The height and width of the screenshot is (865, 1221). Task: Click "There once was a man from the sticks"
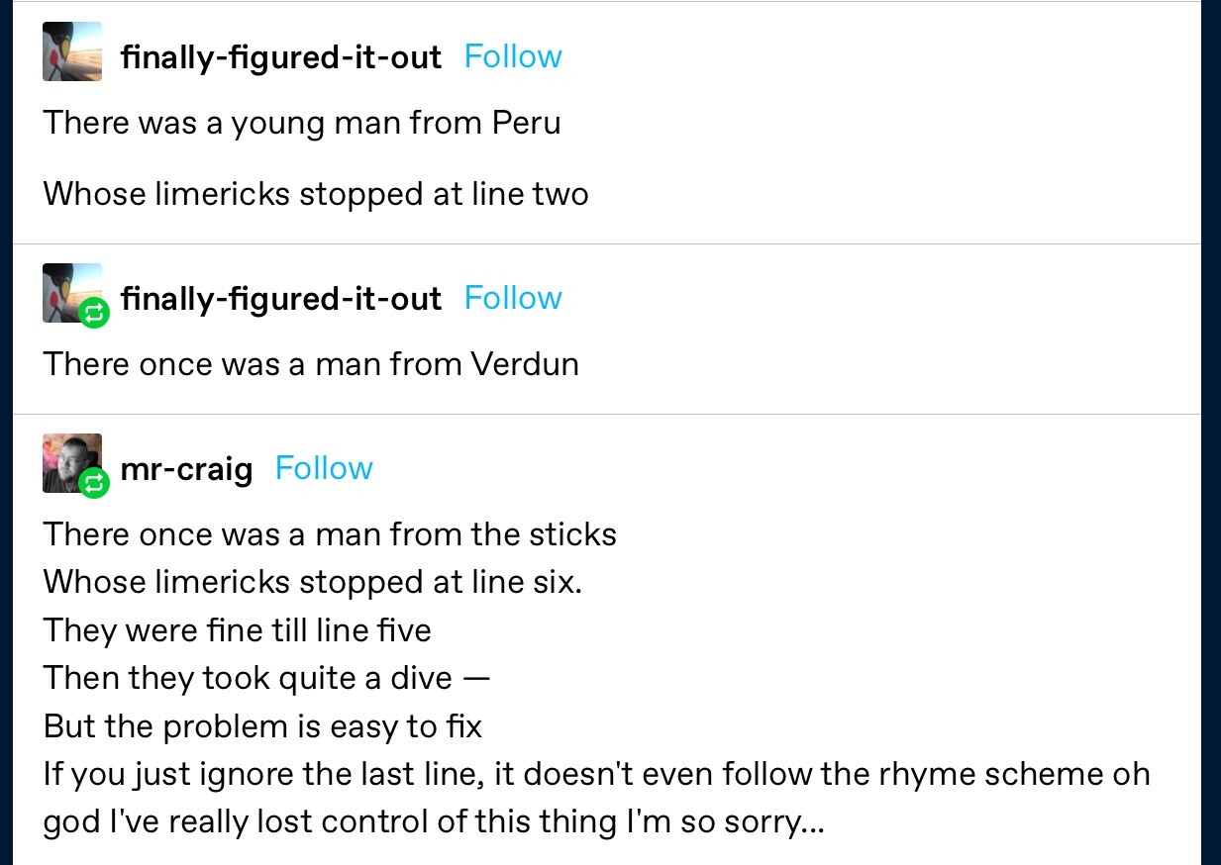pyautogui.click(x=329, y=534)
